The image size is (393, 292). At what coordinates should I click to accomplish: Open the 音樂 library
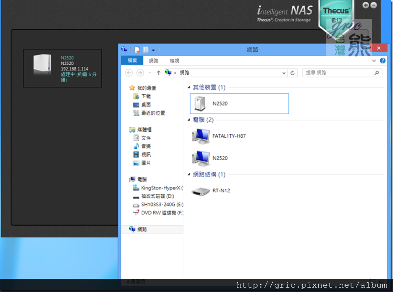(x=142, y=146)
